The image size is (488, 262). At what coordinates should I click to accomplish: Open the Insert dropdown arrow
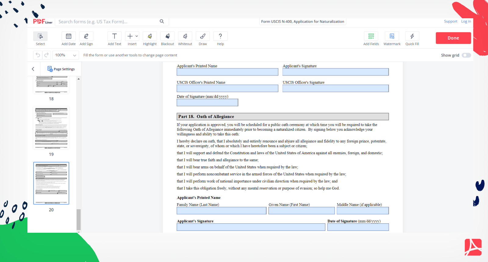[137, 36]
